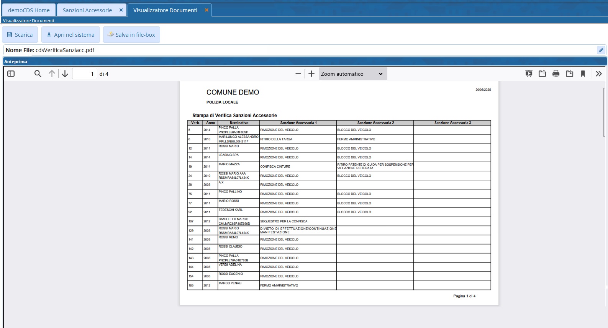Click Pagina 1 di 4 footer text
The image size is (608, 328).
point(464,296)
